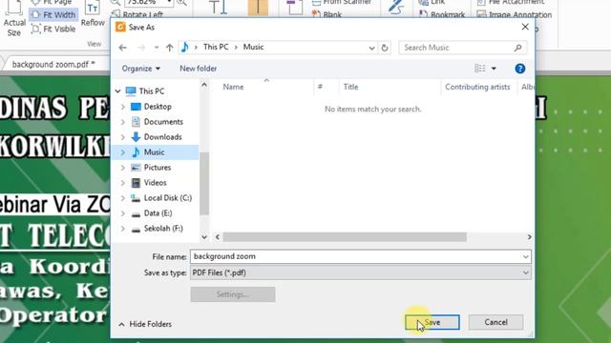
Task: Expand the Downloads tree node
Action: point(123,137)
